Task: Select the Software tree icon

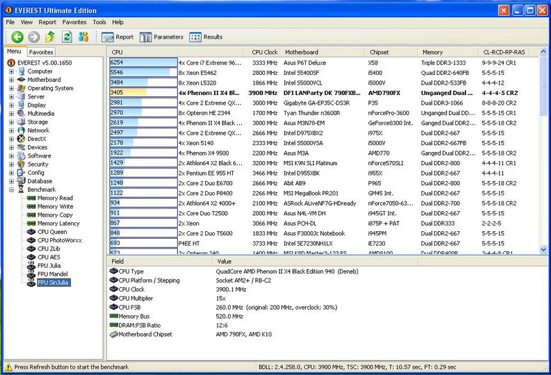Action: [21, 156]
